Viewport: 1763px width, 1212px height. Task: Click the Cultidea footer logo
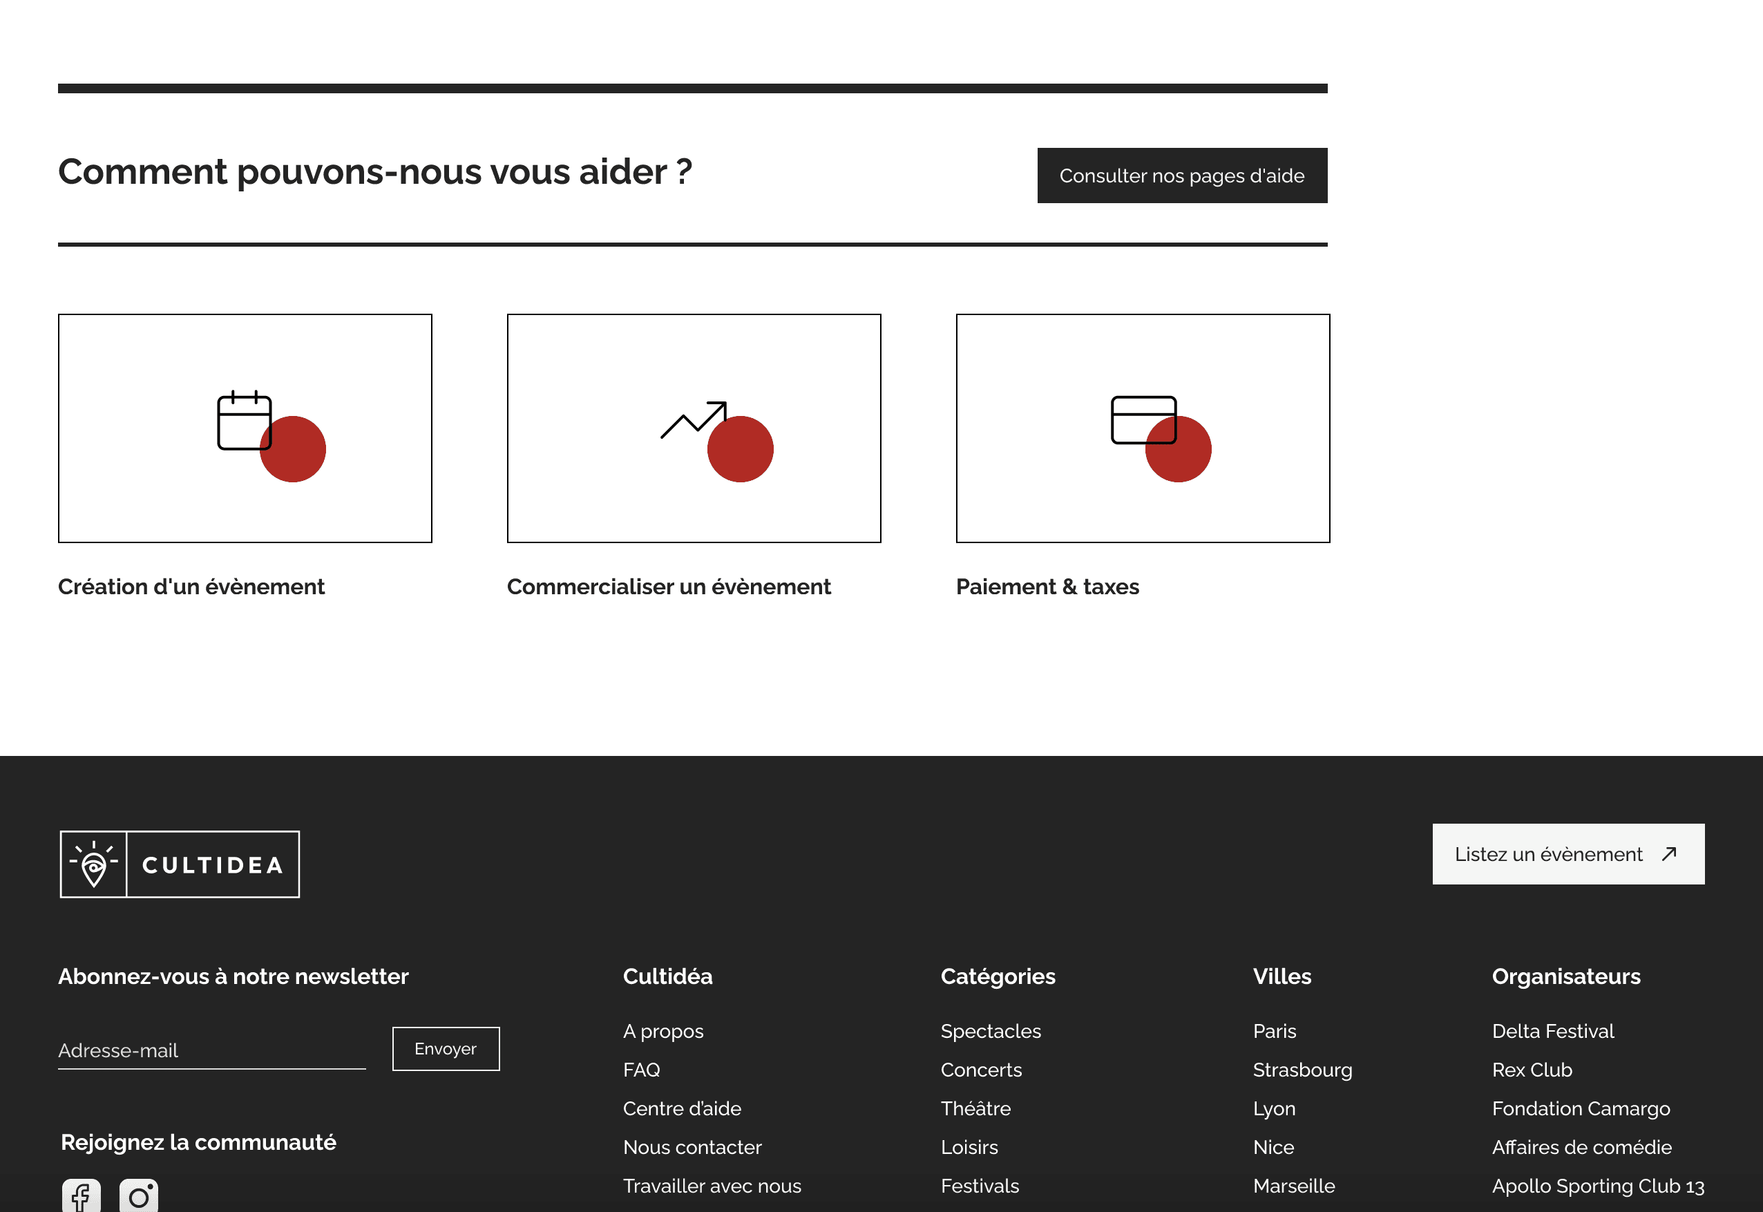(180, 864)
